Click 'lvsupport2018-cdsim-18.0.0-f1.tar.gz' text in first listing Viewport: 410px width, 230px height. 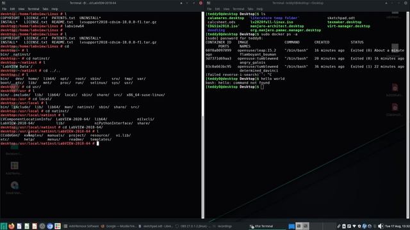[118, 22]
